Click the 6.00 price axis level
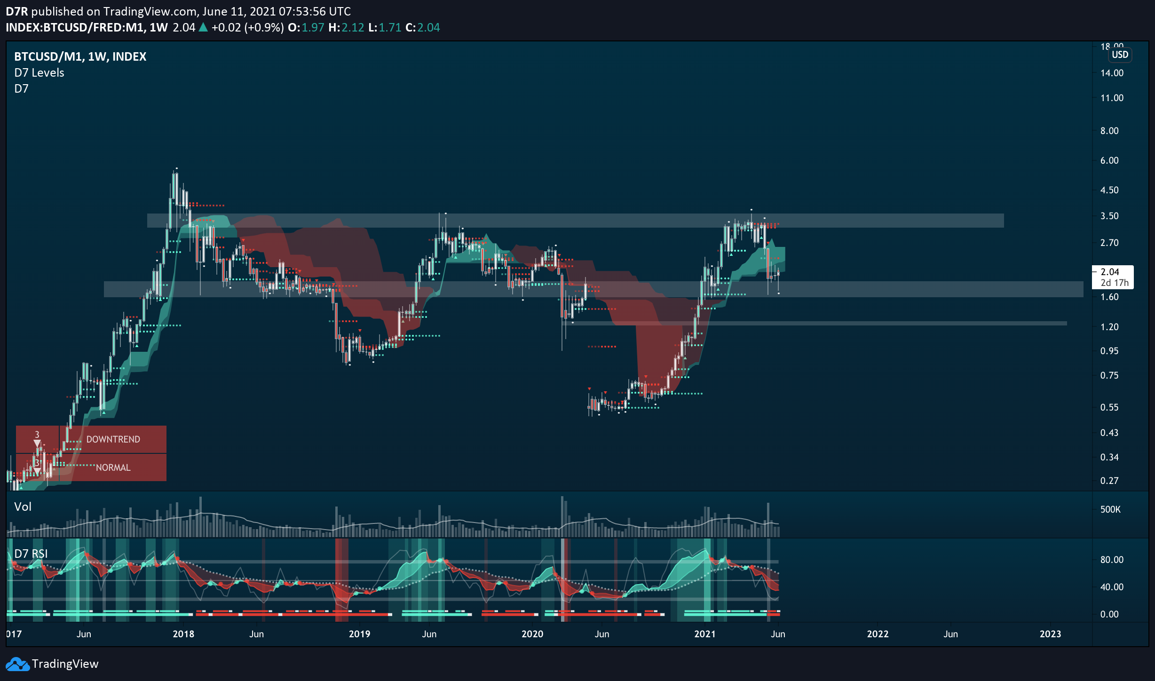 pos(1109,160)
